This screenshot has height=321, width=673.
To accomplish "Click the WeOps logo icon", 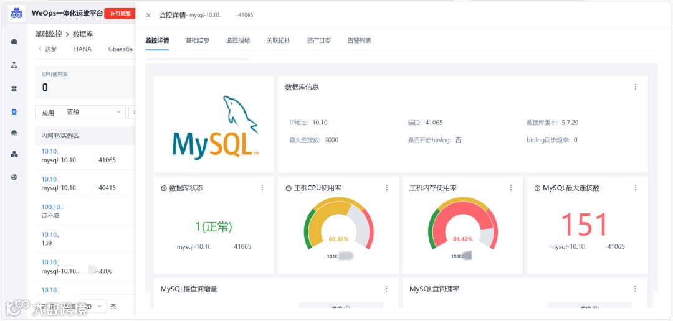I will click(x=16, y=13).
